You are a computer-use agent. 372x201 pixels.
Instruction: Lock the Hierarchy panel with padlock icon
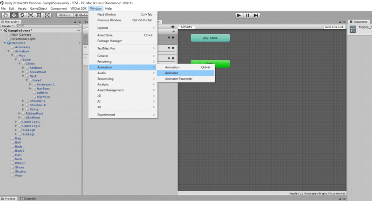(75, 22)
